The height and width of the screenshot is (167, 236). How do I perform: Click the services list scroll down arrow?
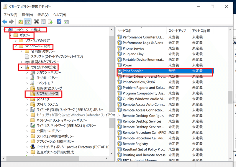click(x=230, y=158)
